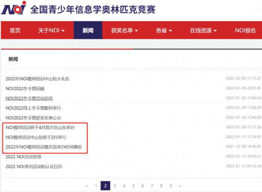Image resolution: width=262 pixels, height=192 pixels.
Task: Open article NOI2022冬令营活动总结
Action: (29, 98)
